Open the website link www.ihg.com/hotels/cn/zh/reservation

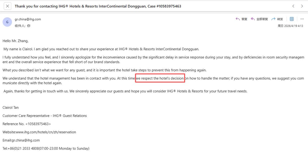(x=46, y=132)
